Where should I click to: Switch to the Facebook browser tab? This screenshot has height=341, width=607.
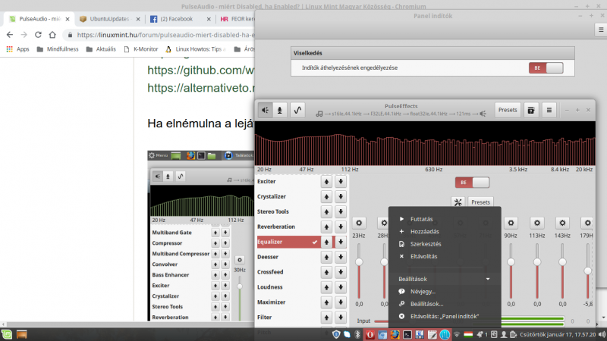[181, 18]
